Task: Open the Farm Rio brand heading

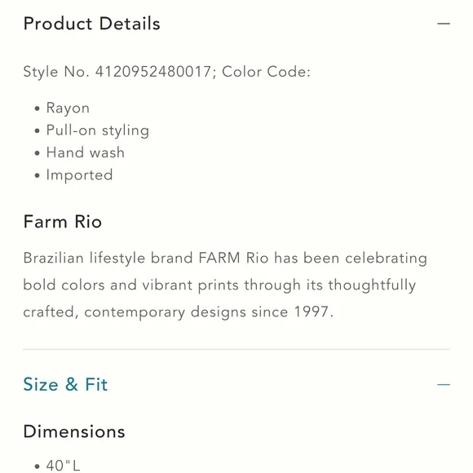Action: (63, 222)
